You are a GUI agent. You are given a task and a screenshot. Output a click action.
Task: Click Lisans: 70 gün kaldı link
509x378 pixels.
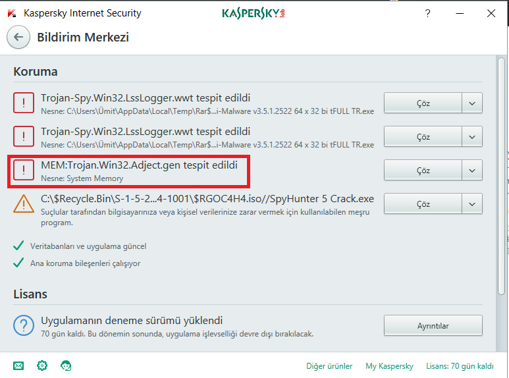460,366
